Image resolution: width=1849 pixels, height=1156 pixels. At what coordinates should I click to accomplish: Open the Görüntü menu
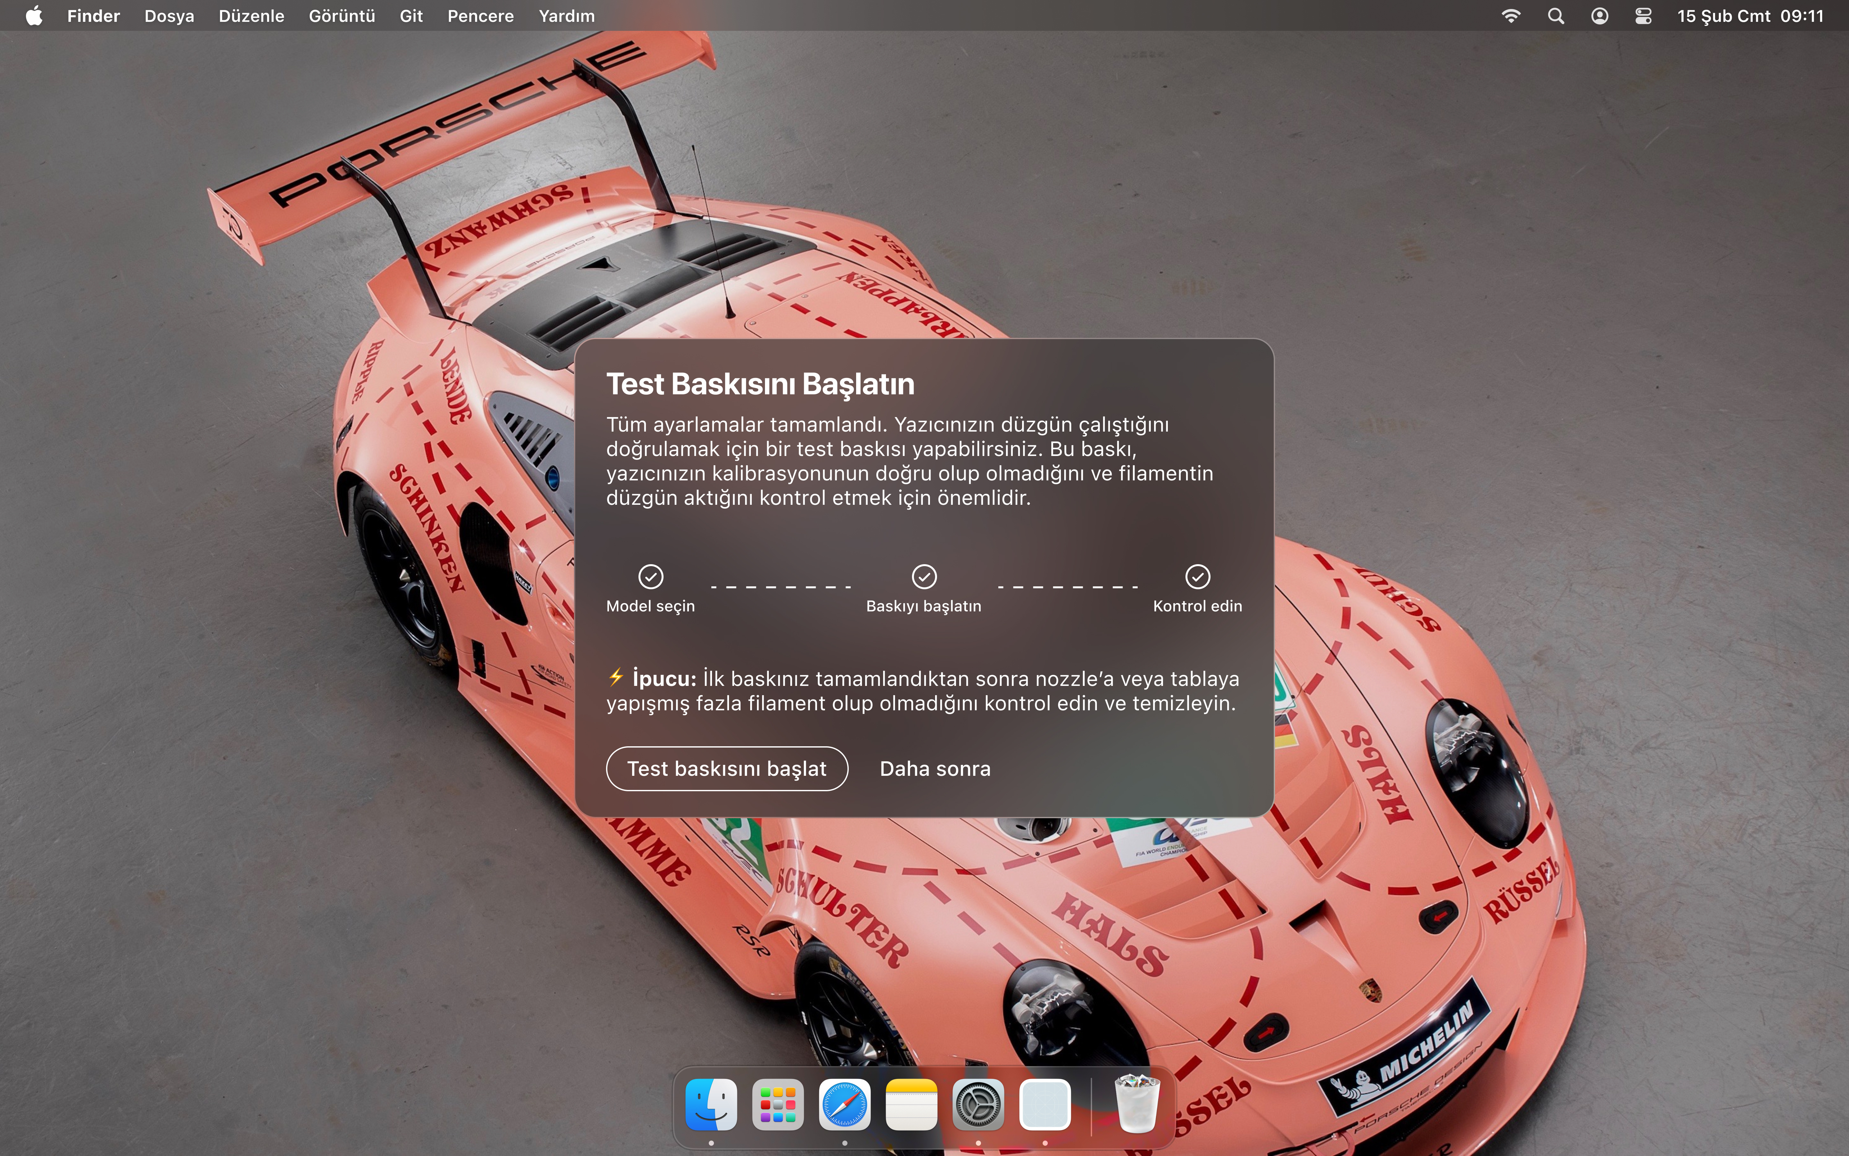tap(342, 16)
